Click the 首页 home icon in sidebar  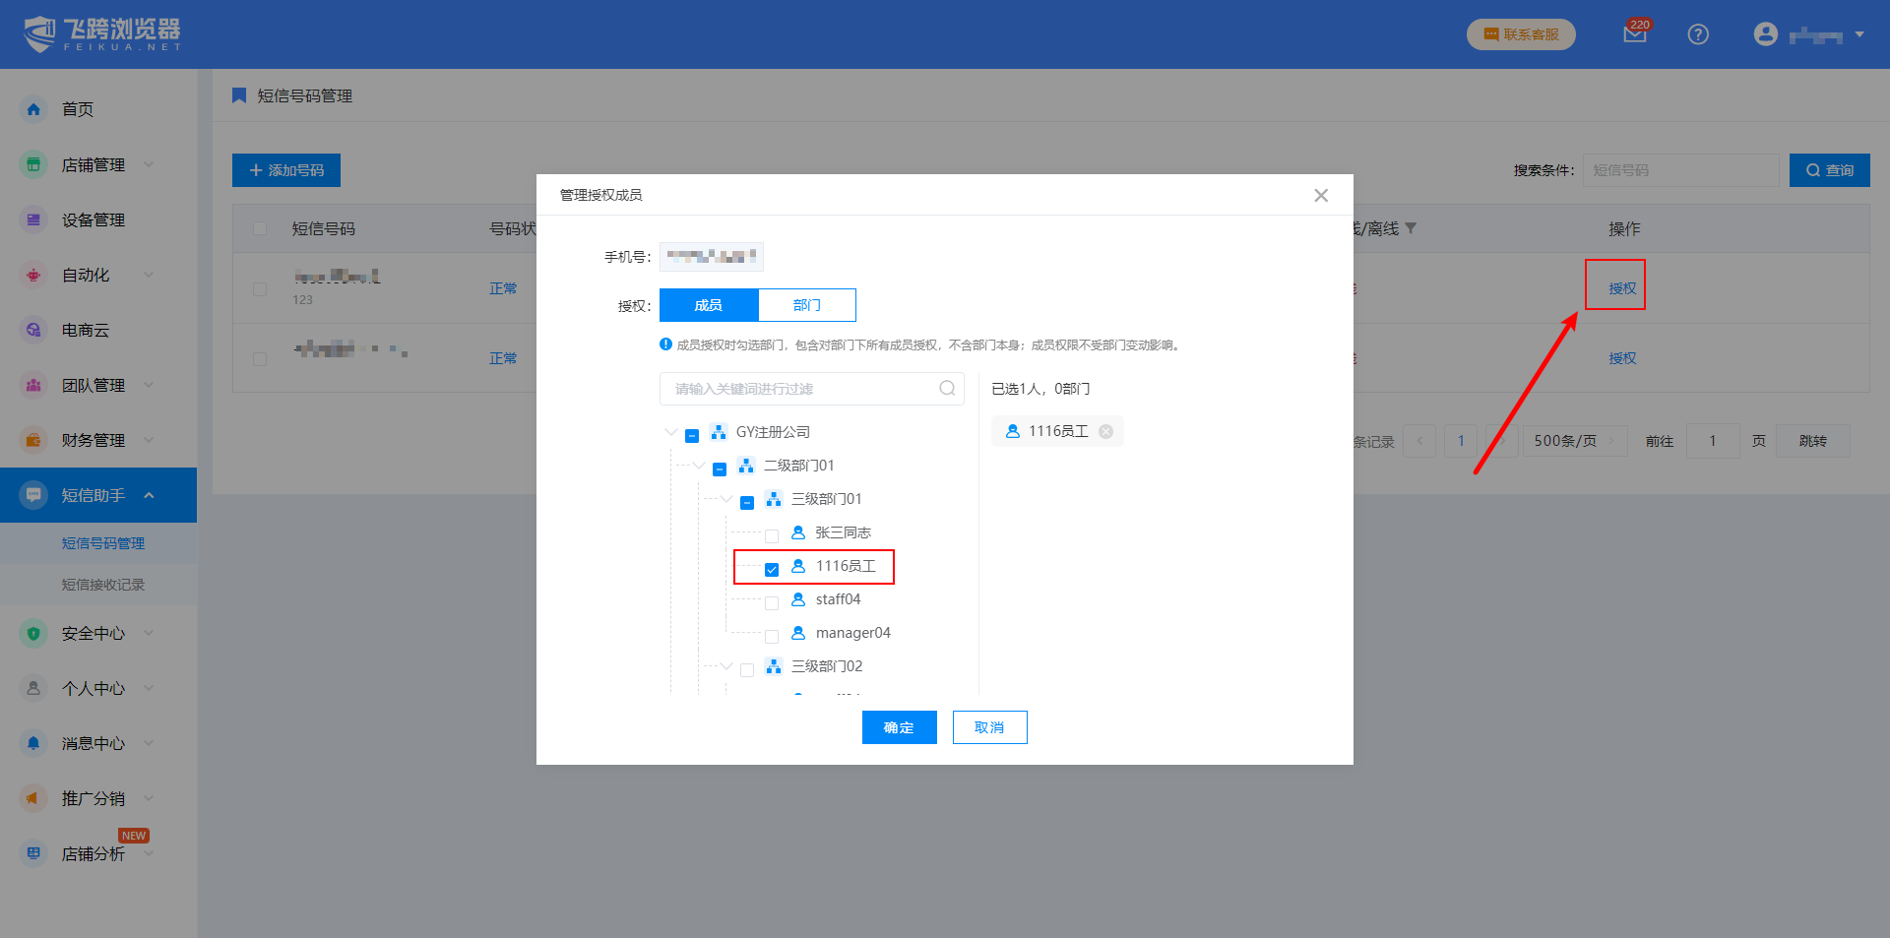coord(33,109)
